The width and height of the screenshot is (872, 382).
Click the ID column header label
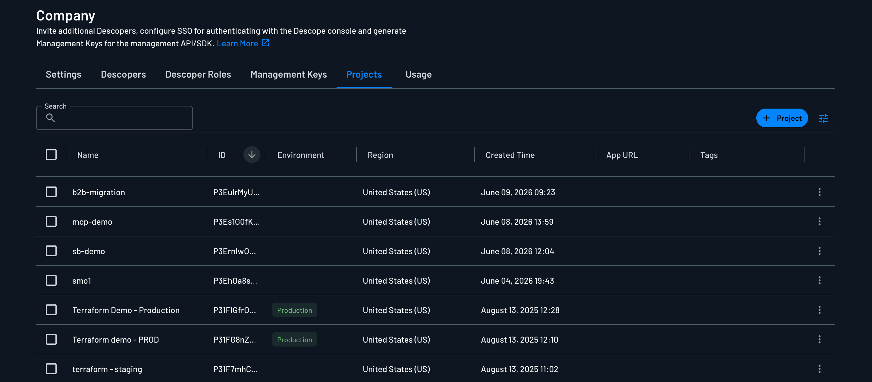pyautogui.click(x=222, y=155)
